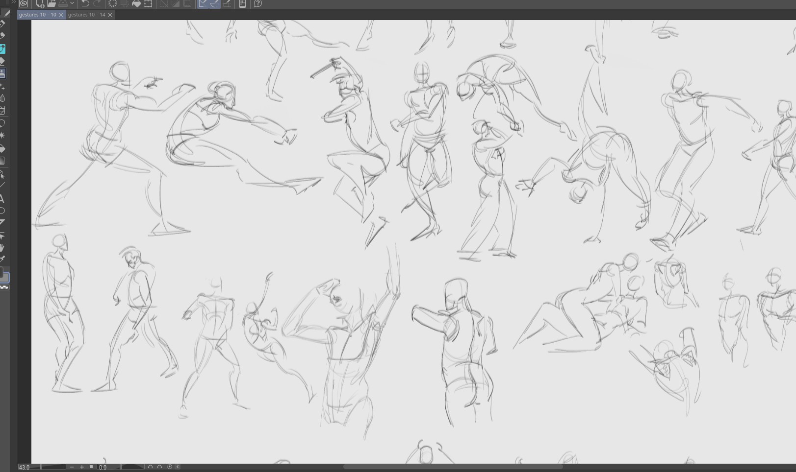This screenshot has height=472, width=796.
Task: Select the Decoration sparkle tool
Action: (2, 86)
